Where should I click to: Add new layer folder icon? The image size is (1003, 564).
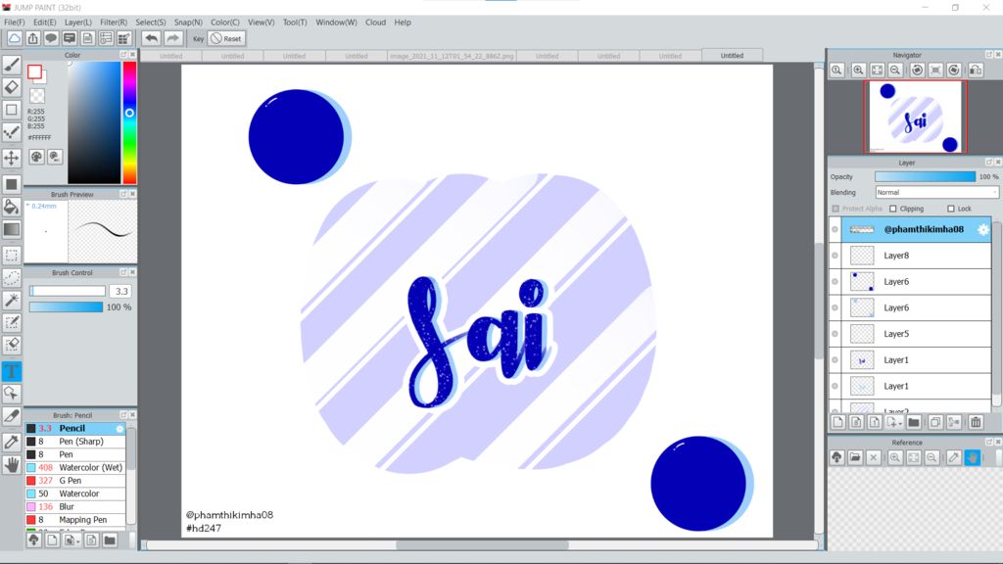914,422
